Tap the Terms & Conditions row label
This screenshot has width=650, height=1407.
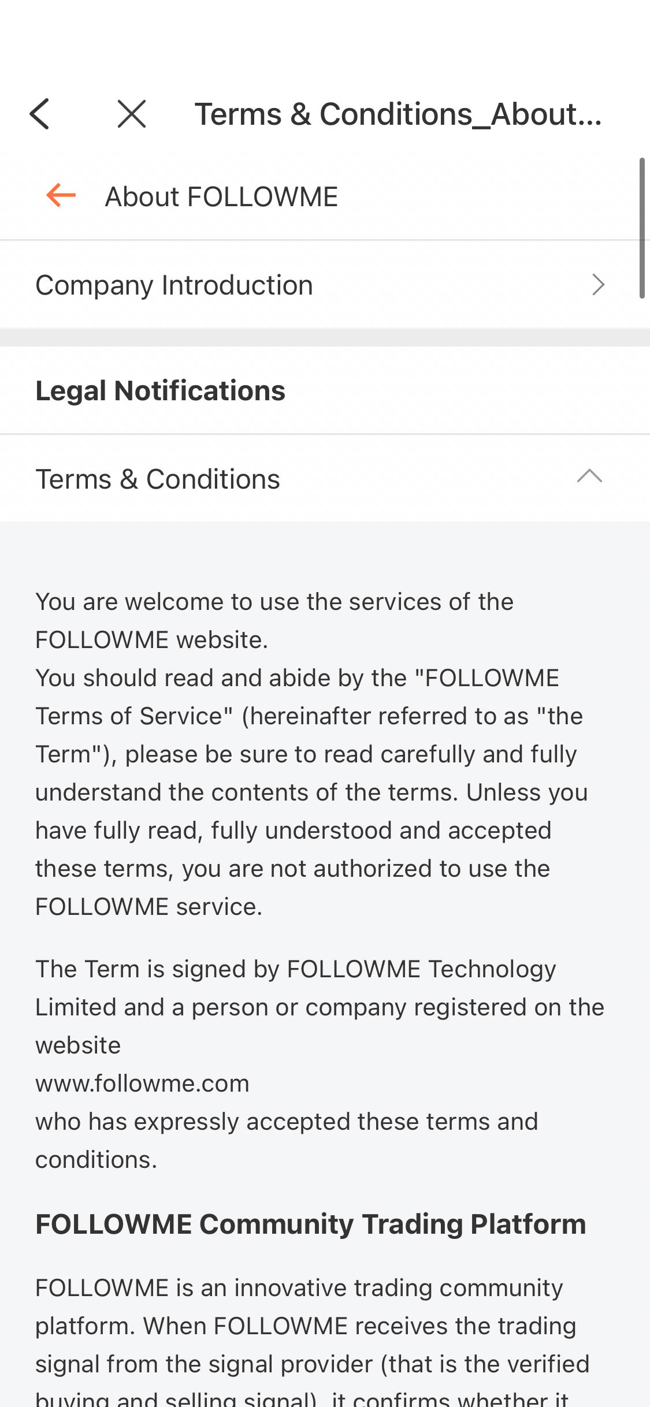point(158,479)
